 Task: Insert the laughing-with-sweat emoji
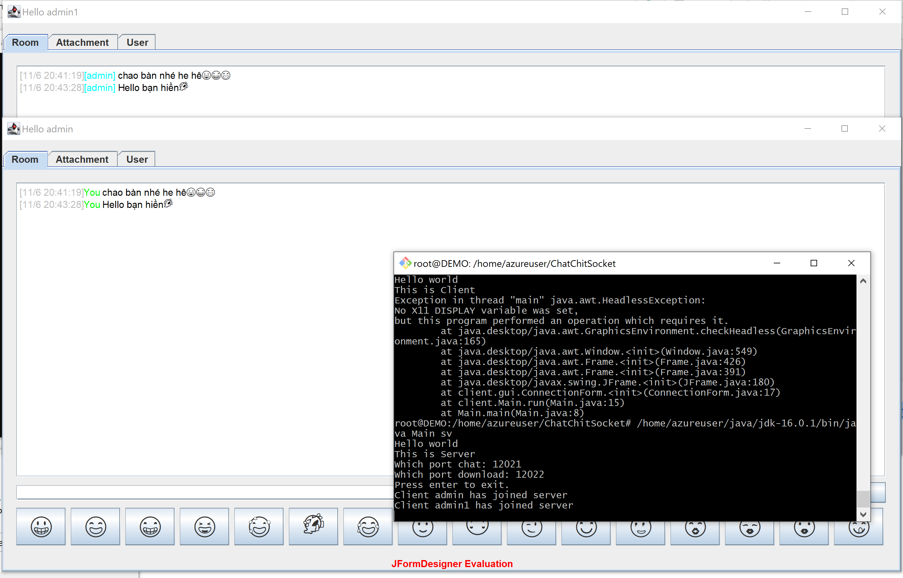point(259,526)
